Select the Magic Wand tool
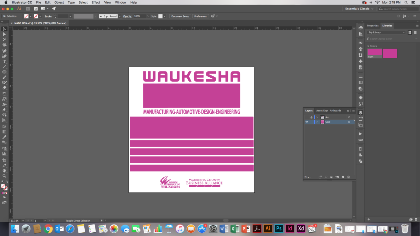 coord(4,39)
